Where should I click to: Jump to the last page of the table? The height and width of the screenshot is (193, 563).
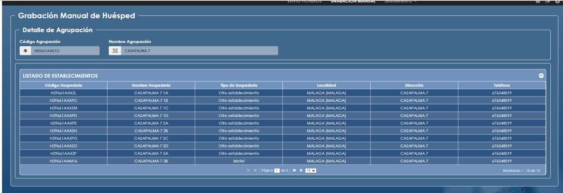tap(301, 170)
